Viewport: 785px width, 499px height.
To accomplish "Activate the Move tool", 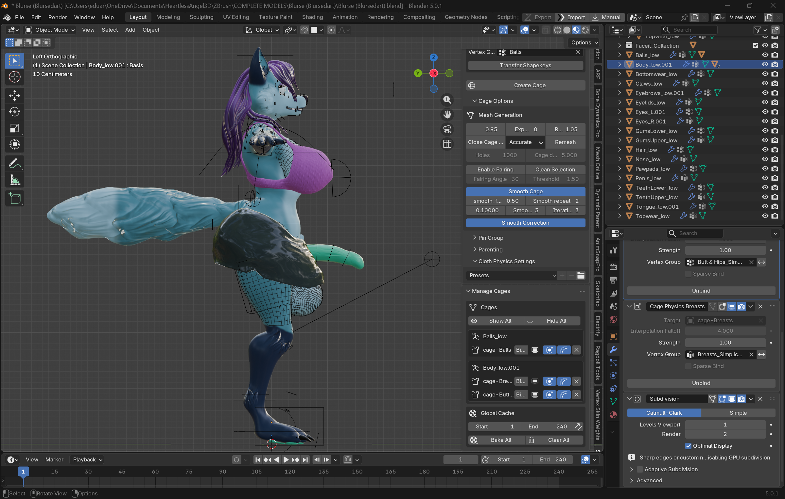I will pyautogui.click(x=15, y=96).
